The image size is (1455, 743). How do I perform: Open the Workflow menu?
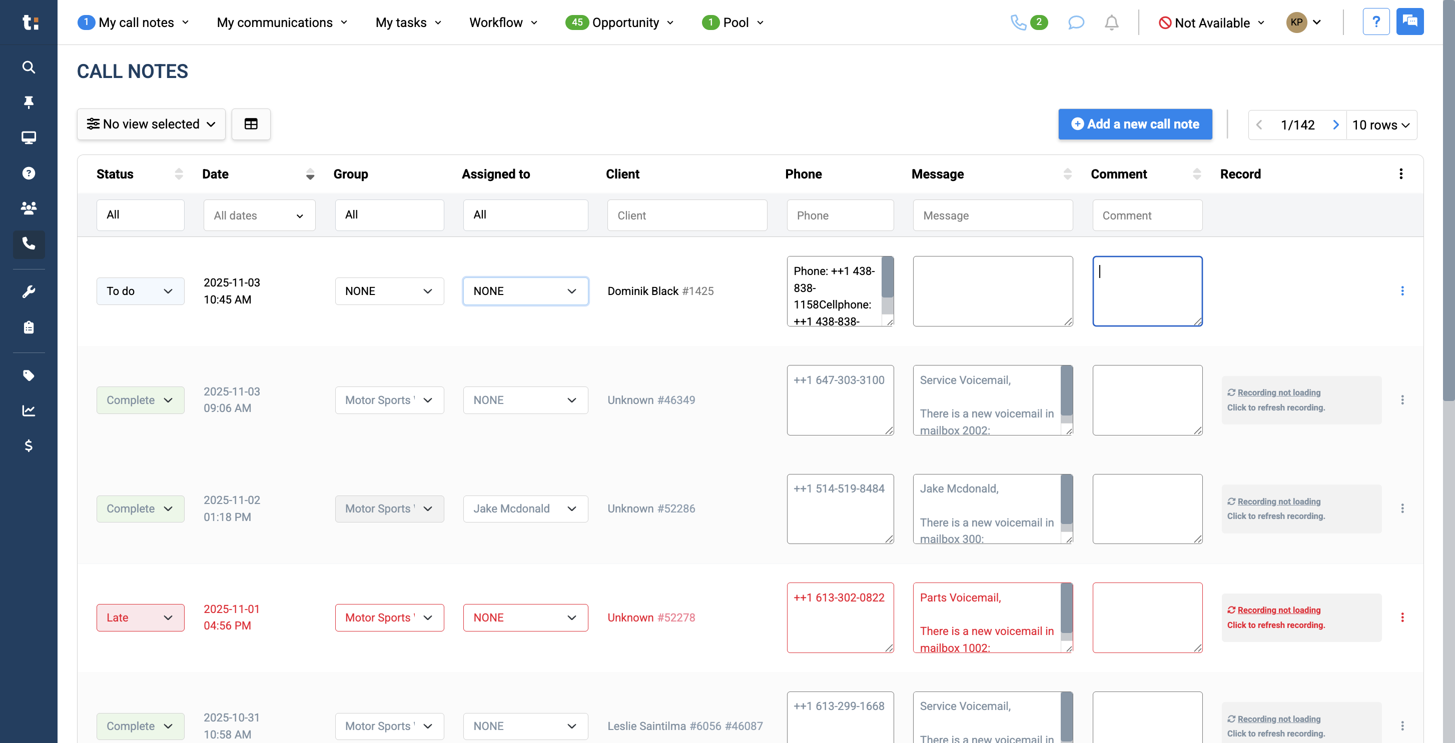pyautogui.click(x=503, y=22)
